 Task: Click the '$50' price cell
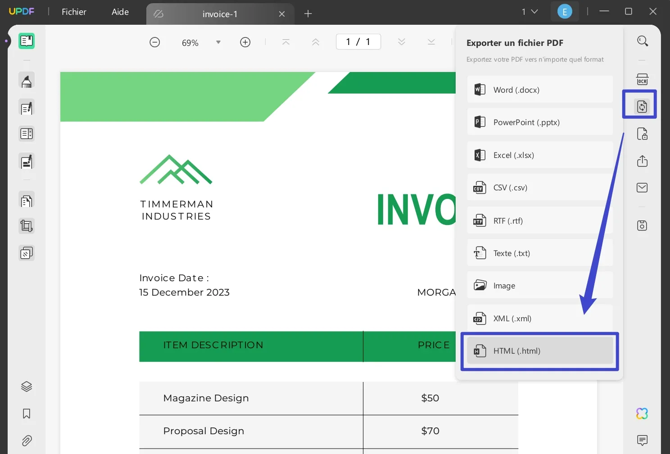tap(430, 398)
